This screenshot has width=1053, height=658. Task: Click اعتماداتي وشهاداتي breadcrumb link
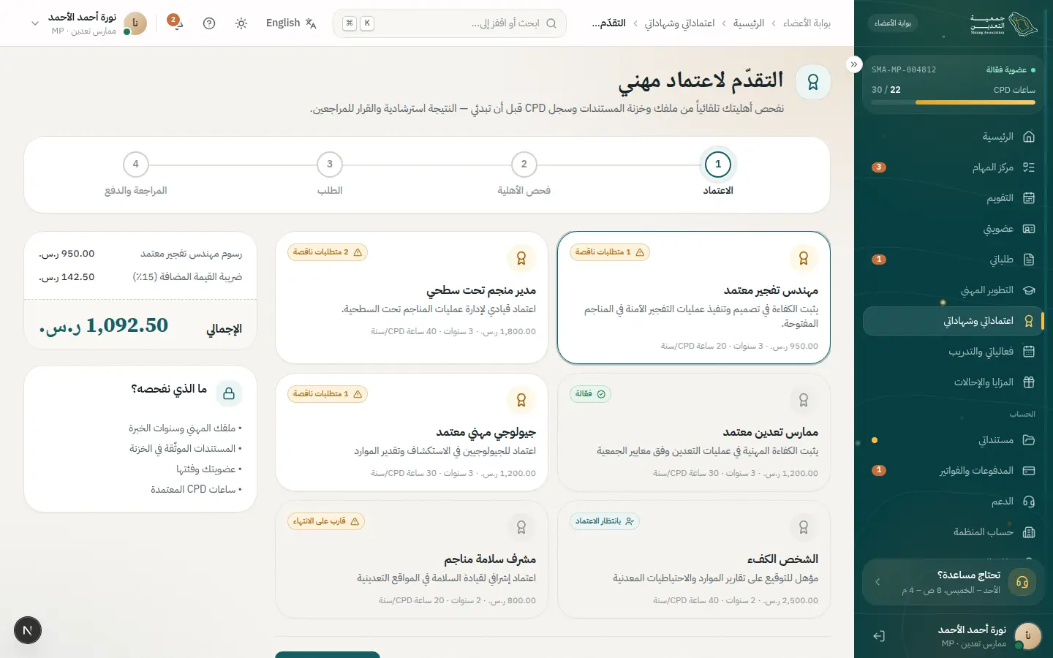point(679,23)
